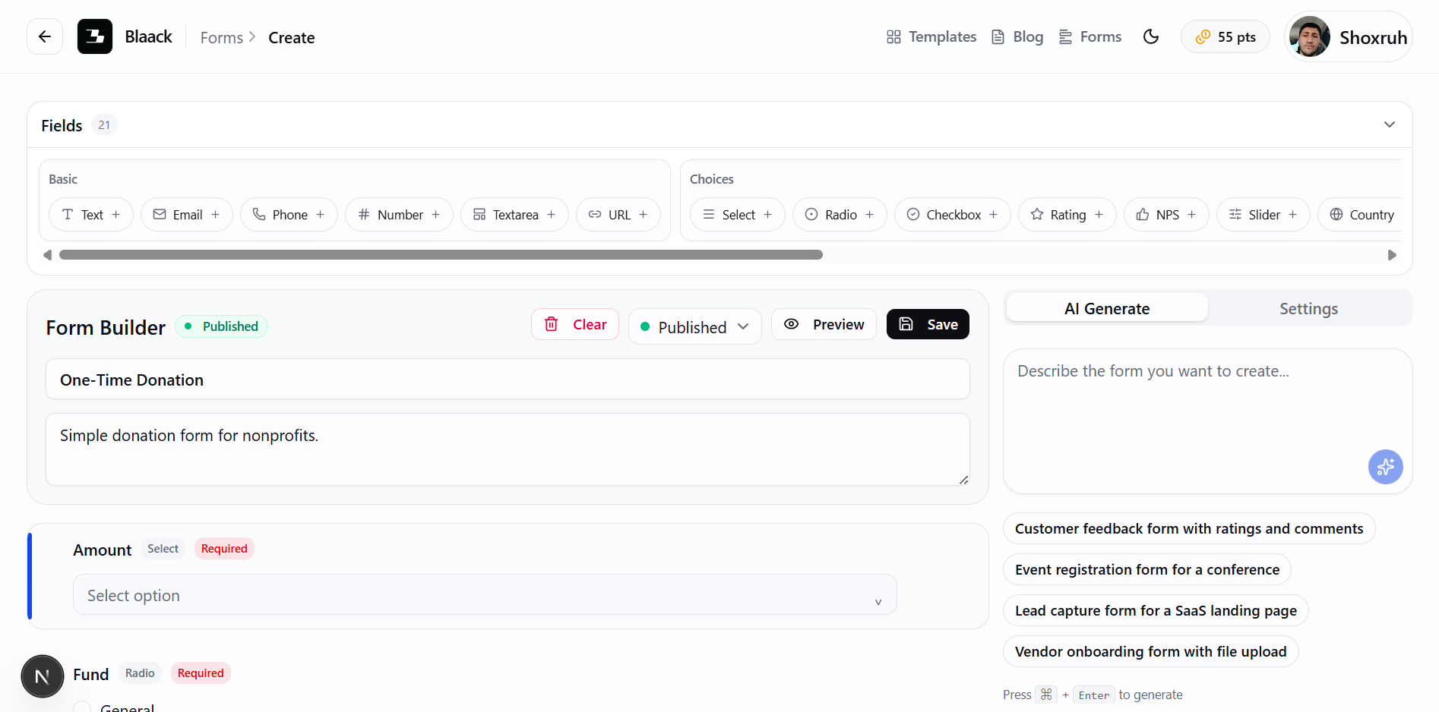Click the Clear trash icon
This screenshot has height=712, width=1439.
[552, 324]
